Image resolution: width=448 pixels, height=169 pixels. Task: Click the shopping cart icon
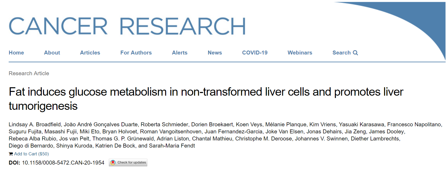[x=11, y=154]
